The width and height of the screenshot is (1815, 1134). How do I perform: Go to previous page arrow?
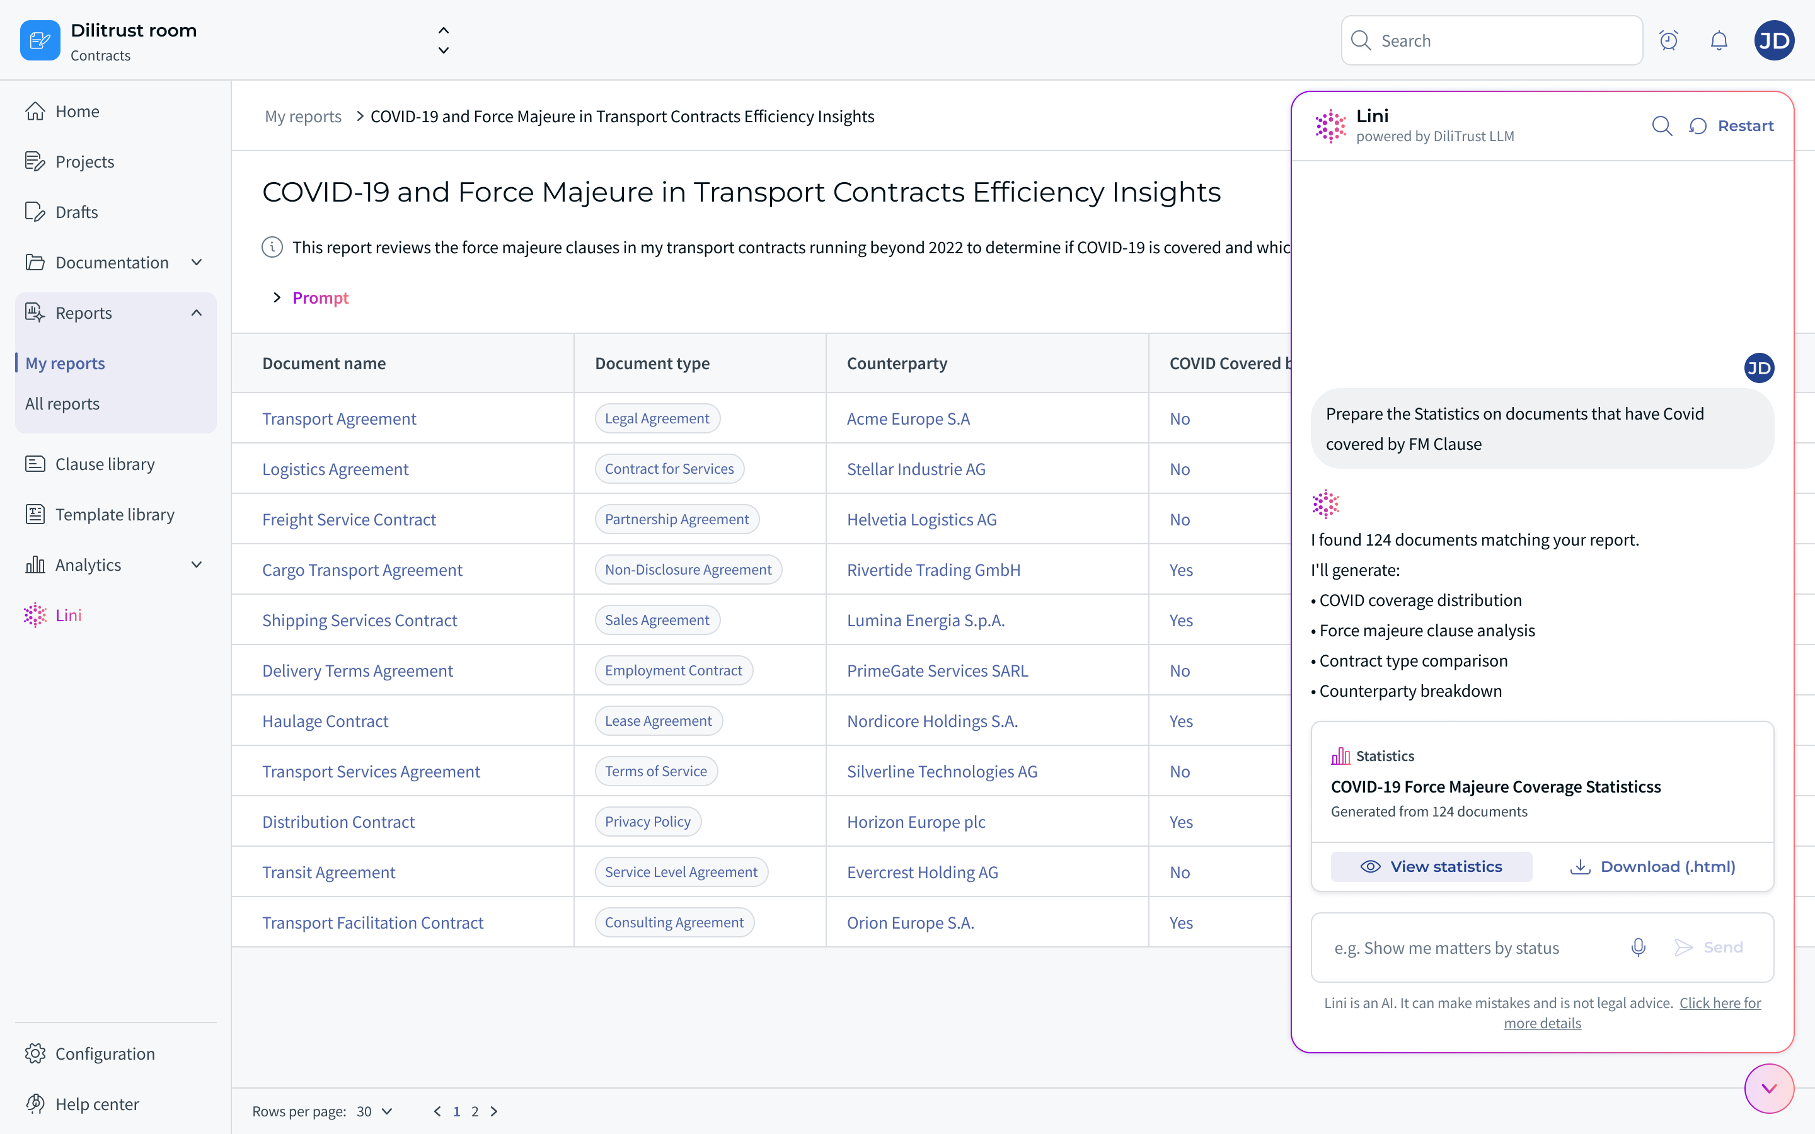point(437,1111)
